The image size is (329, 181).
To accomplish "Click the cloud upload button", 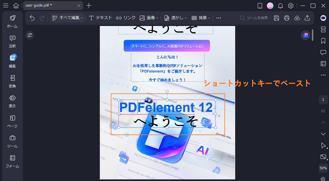I will 297,18.
